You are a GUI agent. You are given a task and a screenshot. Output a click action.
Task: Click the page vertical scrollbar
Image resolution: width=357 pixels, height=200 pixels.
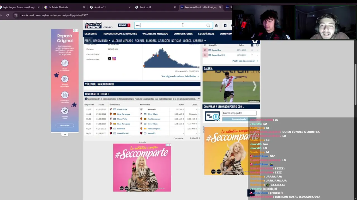coord(355,85)
